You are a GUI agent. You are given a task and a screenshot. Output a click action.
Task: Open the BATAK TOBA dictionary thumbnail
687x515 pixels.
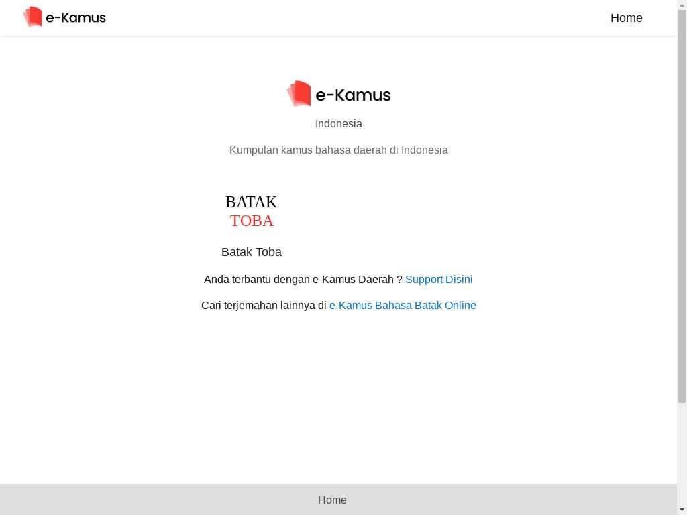click(252, 211)
